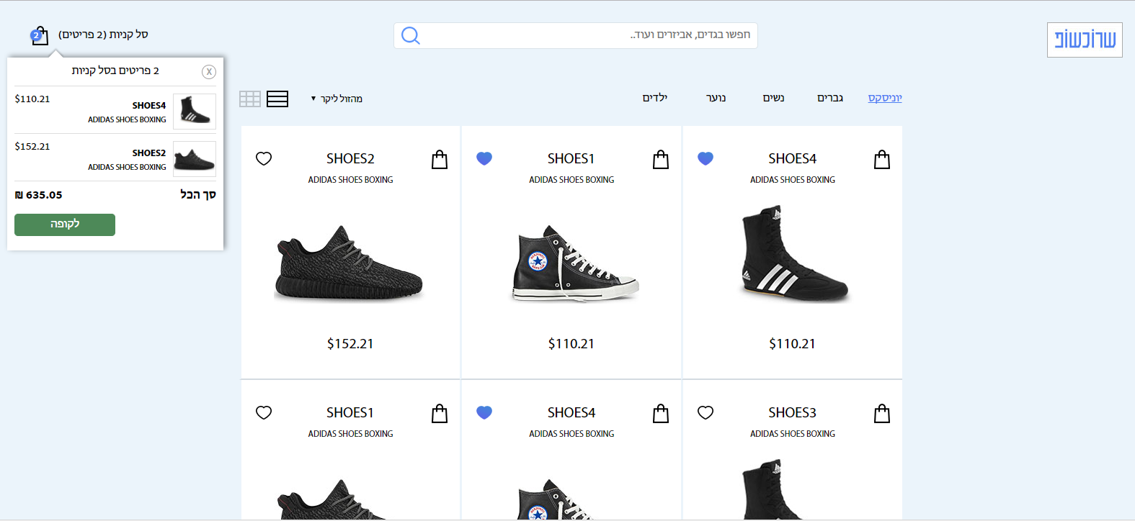Close the cart popup with X
Viewport: 1135px width, 521px height.
click(x=209, y=72)
